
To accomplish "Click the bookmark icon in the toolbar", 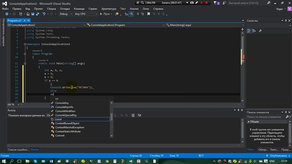I will pyautogui.click(x=148, y=14).
